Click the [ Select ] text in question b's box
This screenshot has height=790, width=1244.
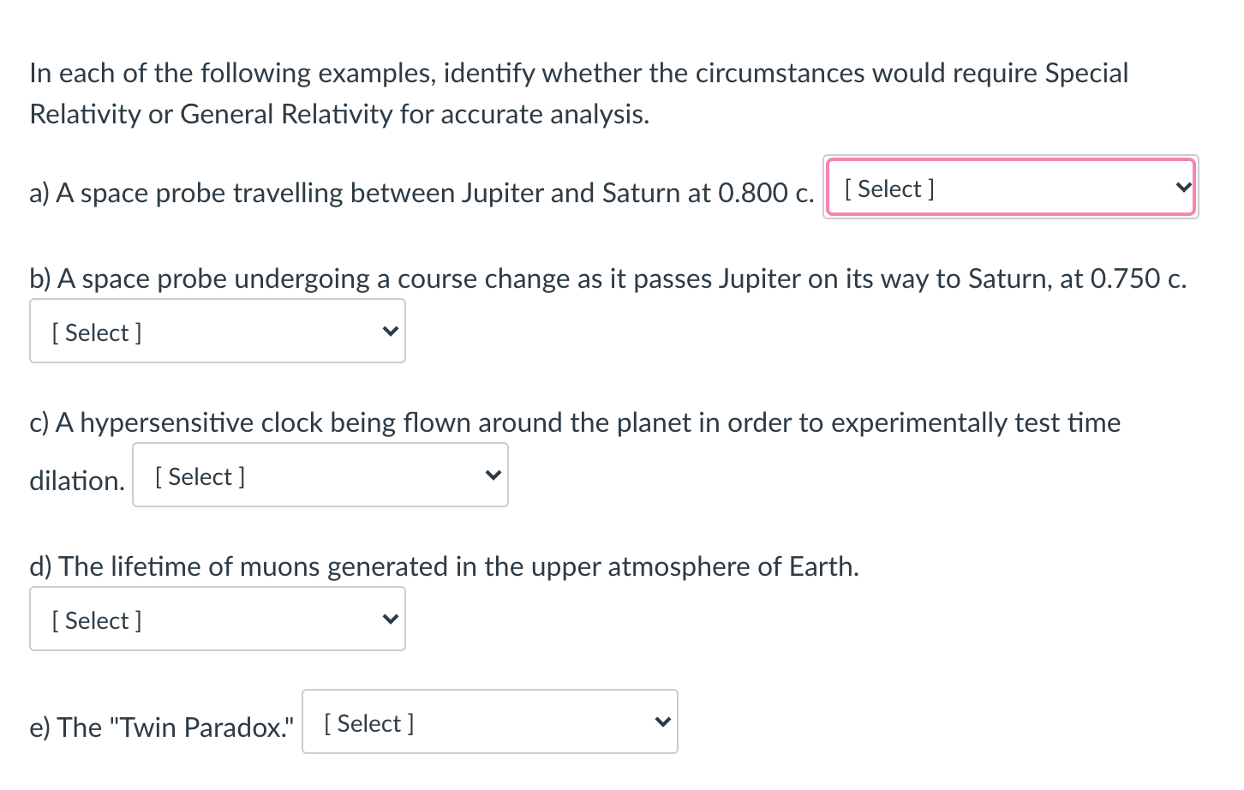click(96, 332)
